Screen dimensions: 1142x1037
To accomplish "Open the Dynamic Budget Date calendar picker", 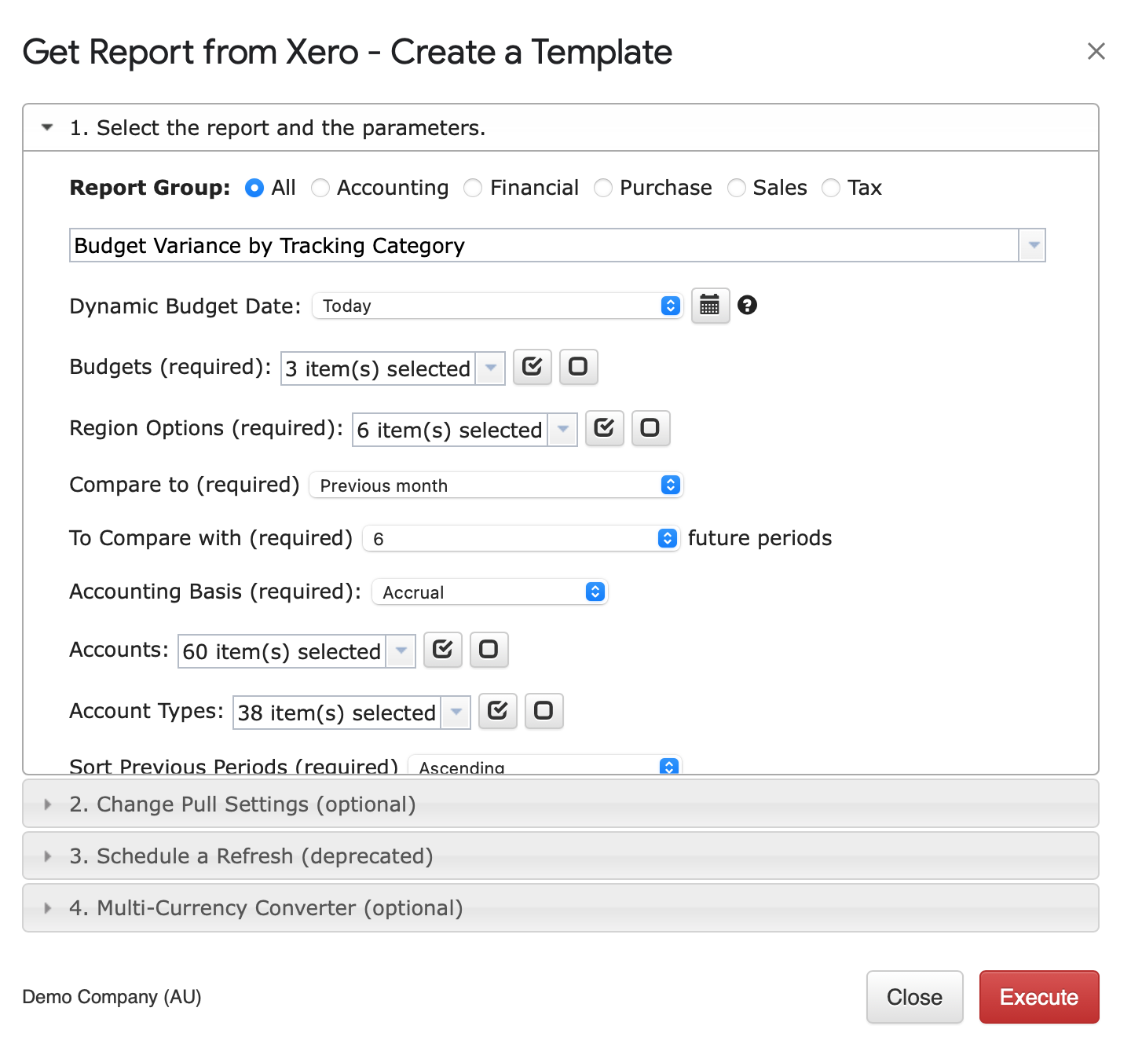I will point(710,306).
